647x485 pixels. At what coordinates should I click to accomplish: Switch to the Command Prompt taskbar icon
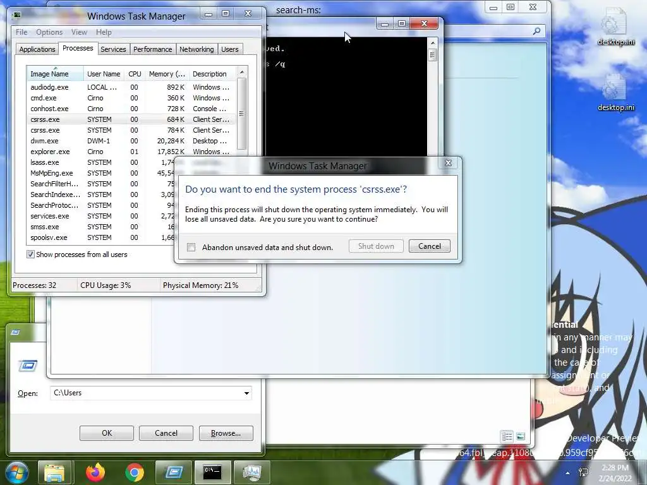tap(212, 472)
